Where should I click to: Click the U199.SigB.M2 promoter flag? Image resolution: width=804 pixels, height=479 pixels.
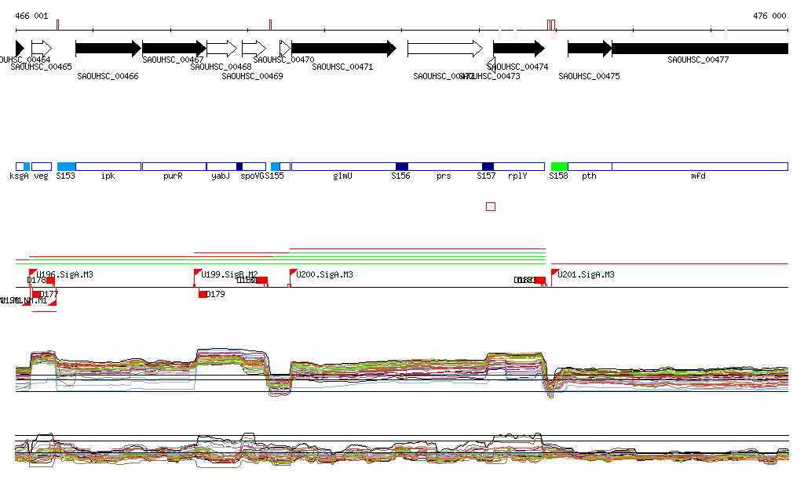coord(197,274)
